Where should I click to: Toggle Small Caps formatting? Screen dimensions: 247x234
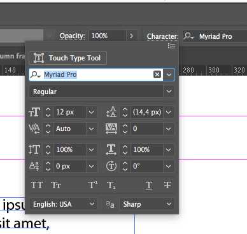(x=56, y=185)
